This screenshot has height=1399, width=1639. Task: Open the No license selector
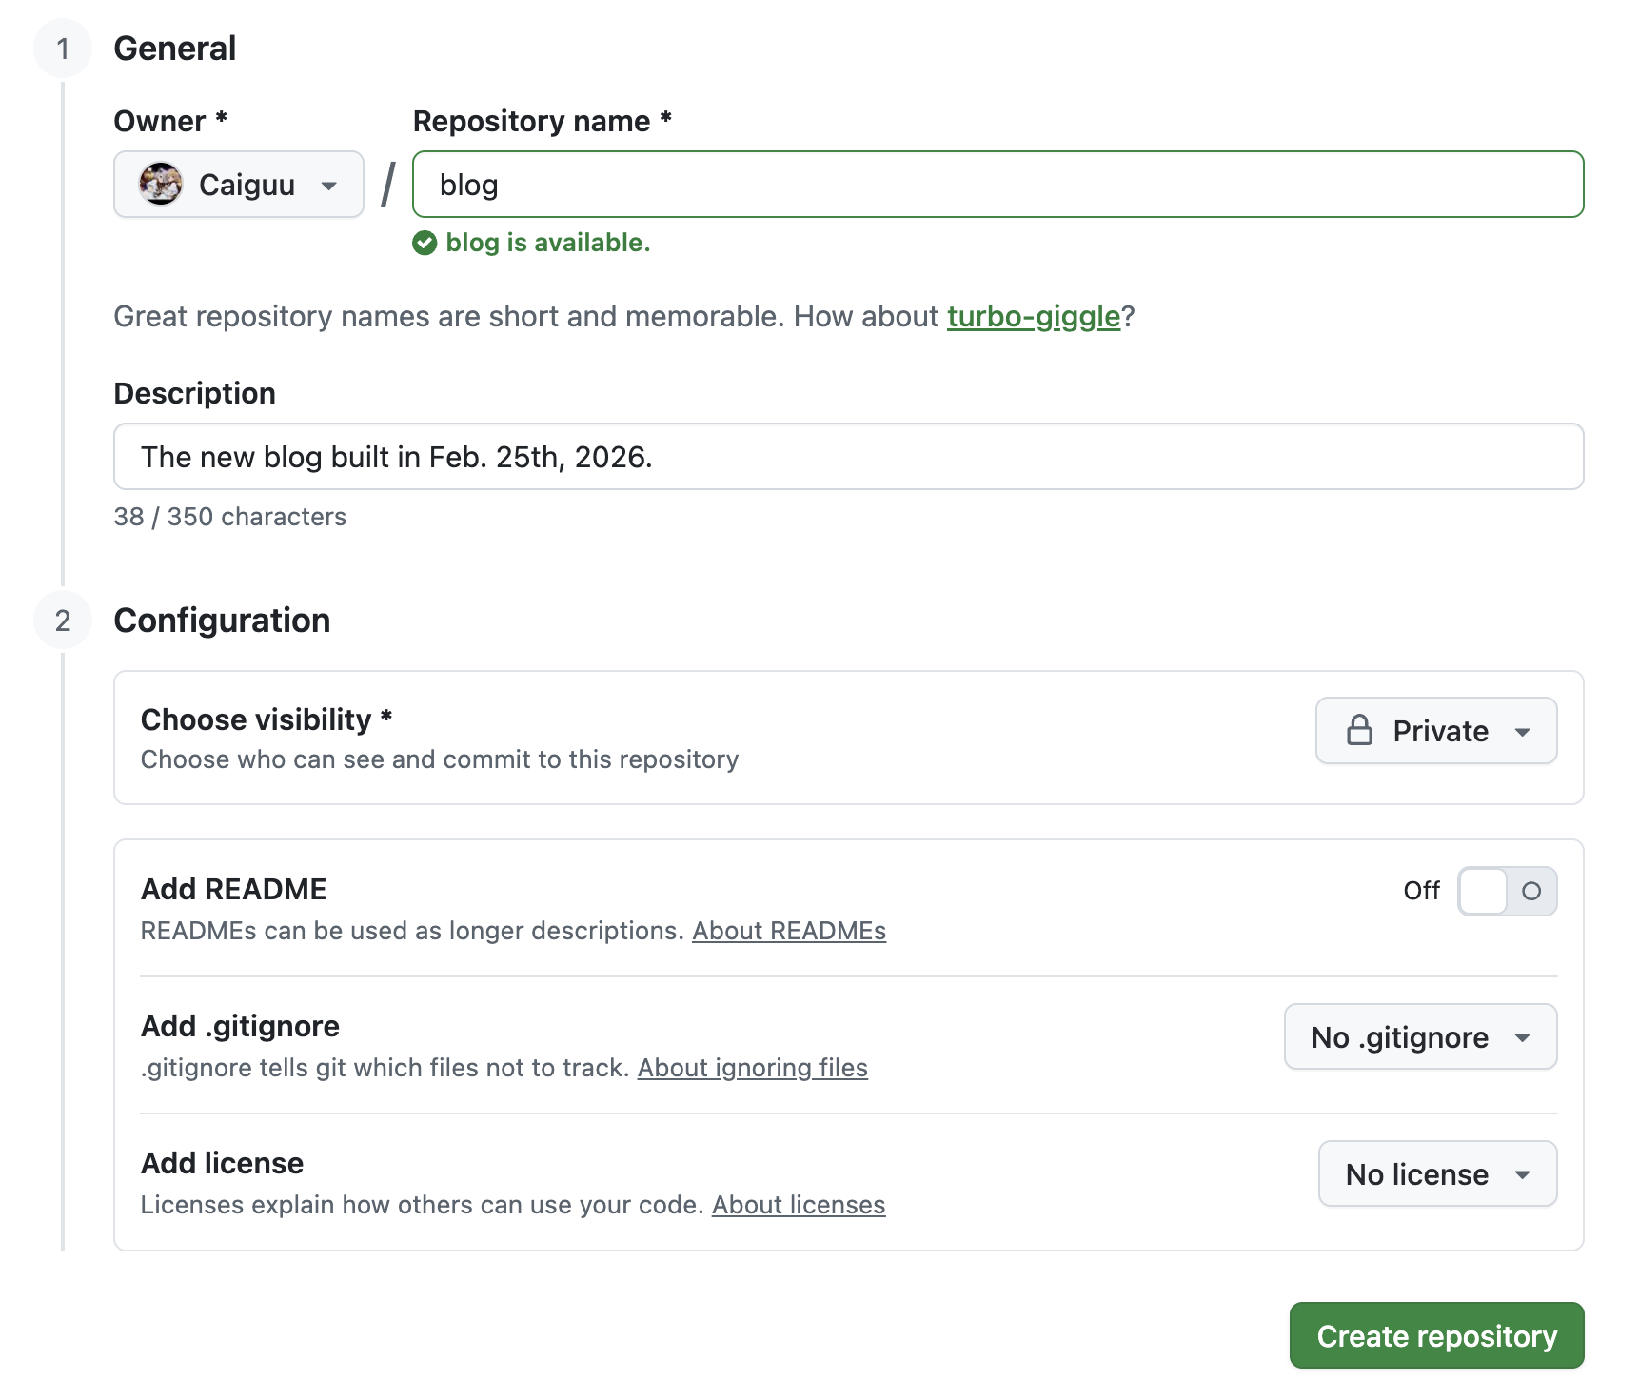click(x=1436, y=1174)
